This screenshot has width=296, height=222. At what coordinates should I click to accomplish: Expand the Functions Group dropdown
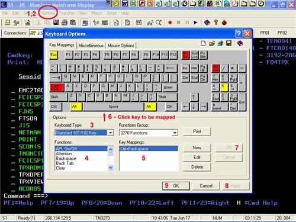(x=175, y=133)
